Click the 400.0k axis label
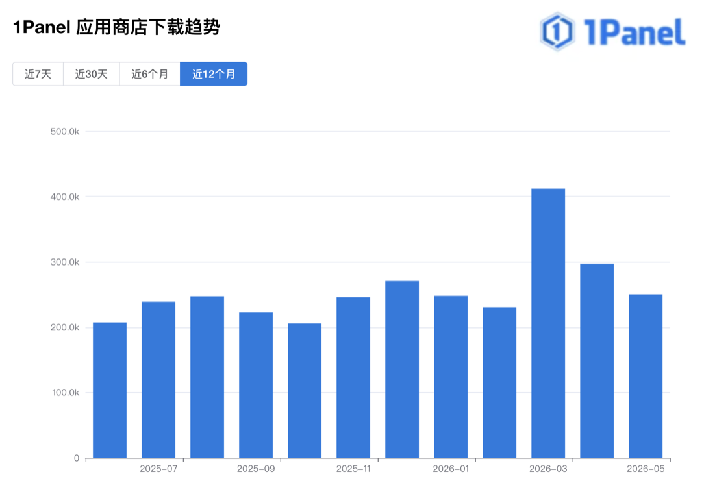The image size is (704, 496). tap(65, 197)
